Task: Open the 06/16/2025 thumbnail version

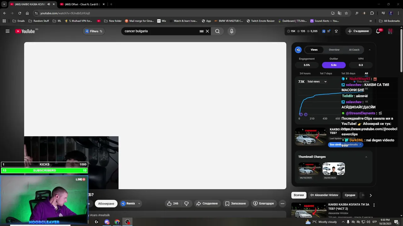Action: point(309,169)
